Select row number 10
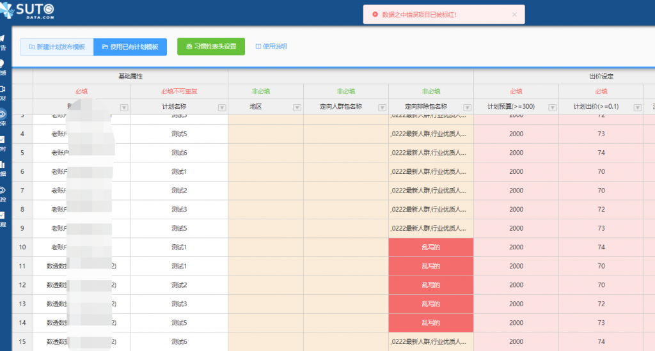Screen dimensions: 655x351 [22, 247]
